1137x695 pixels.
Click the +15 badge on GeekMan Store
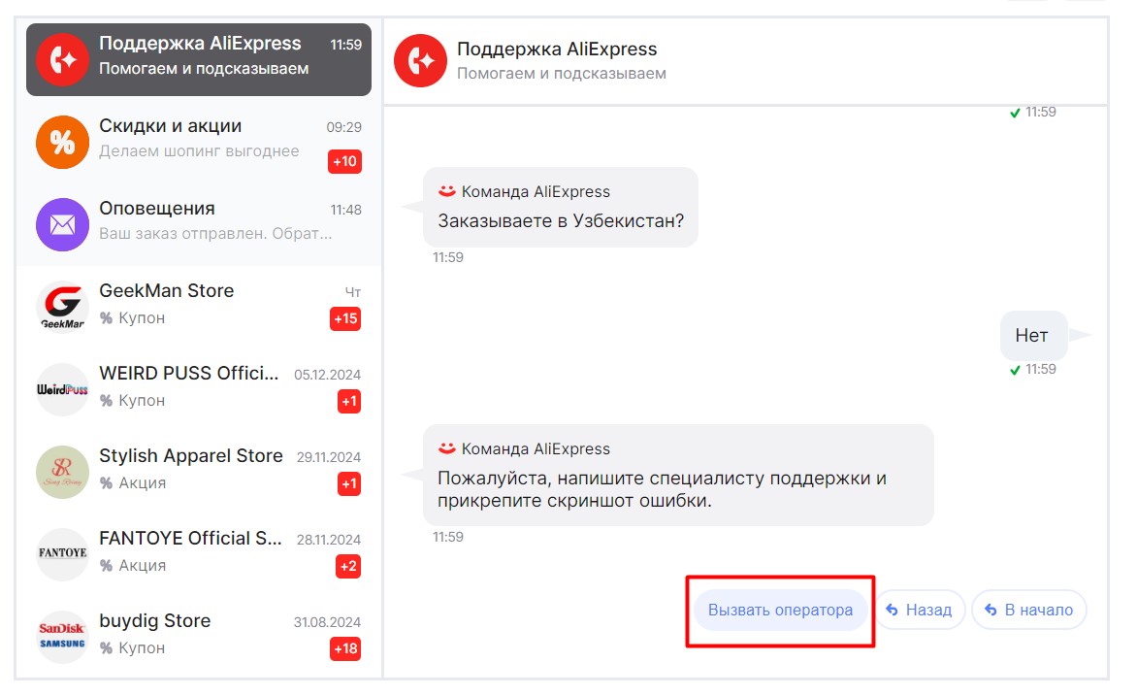pyautogui.click(x=345, y=318)
